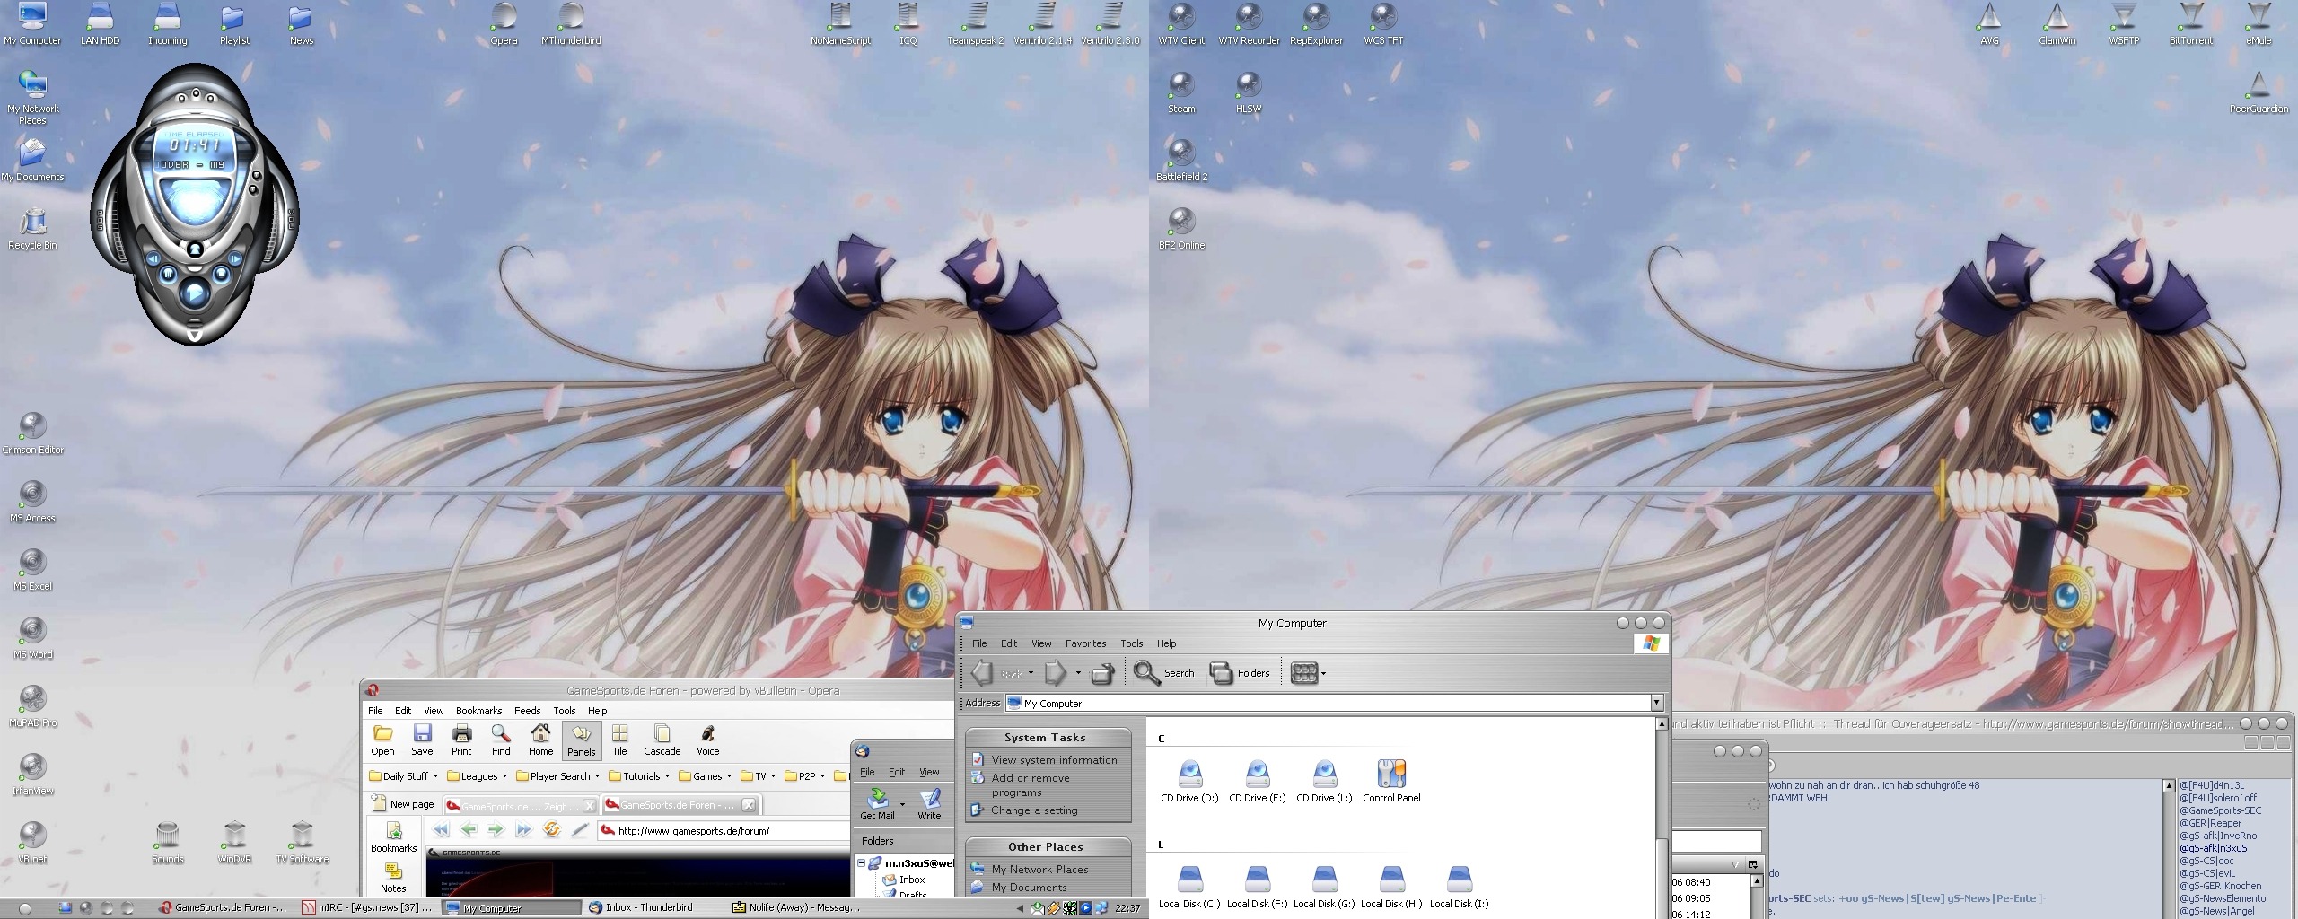This screenshot has height=919, width=2298.
Task: Collapse the m.n3xuS mail account tree
Action: [x=861, y=863]
